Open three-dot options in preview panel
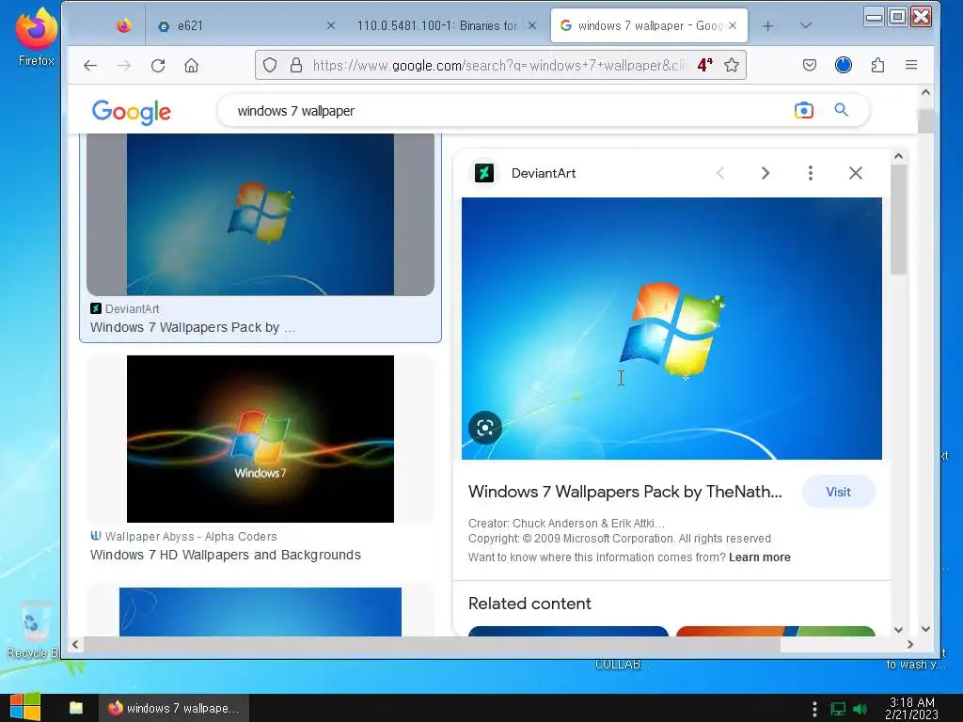The height and width of the screenshot is (722, 963). (x=811, y=173)
